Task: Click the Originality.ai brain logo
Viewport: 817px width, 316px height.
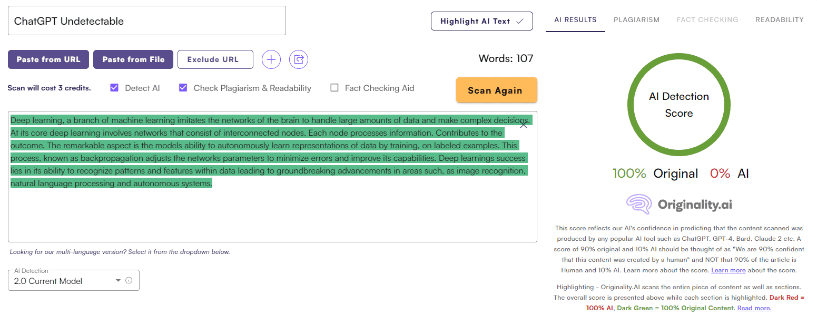Action: coord(639,204)
